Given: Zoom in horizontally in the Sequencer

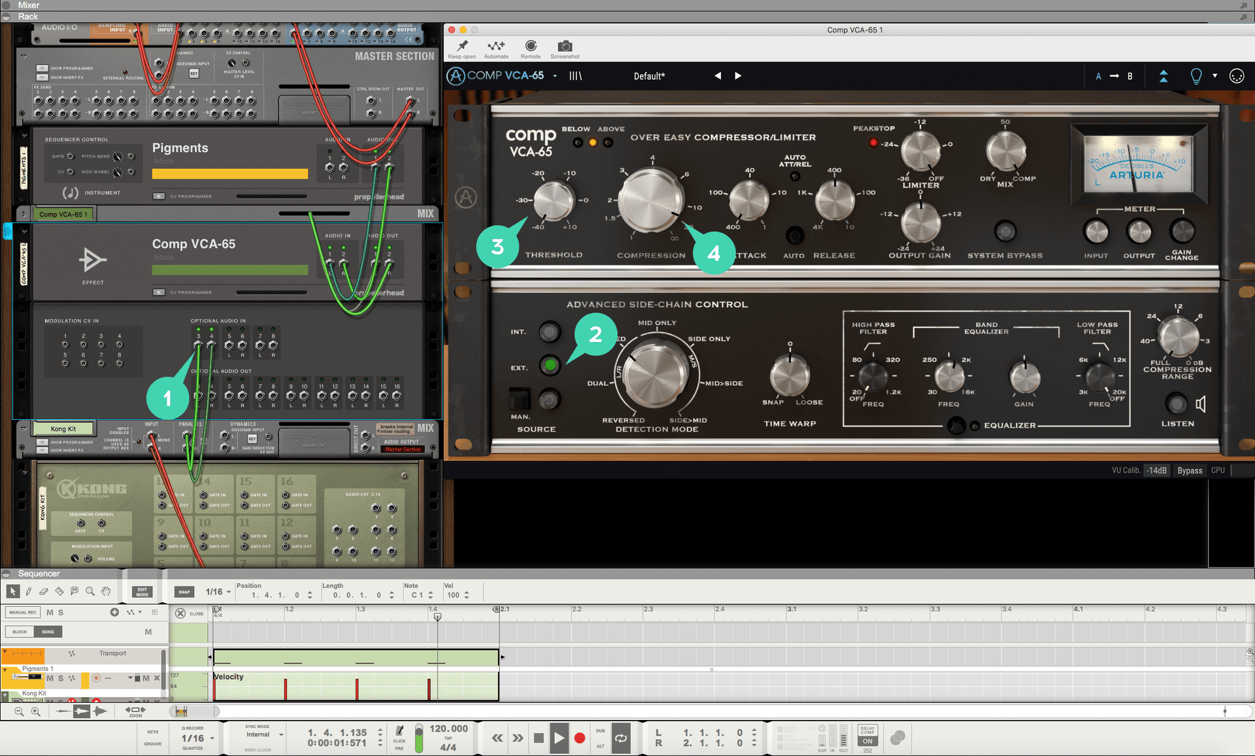Looking at the screenshot, I should pos(36,712).
